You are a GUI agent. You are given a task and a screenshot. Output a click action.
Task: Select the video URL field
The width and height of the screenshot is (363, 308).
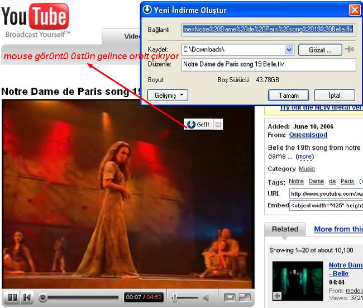pos(326,194)
